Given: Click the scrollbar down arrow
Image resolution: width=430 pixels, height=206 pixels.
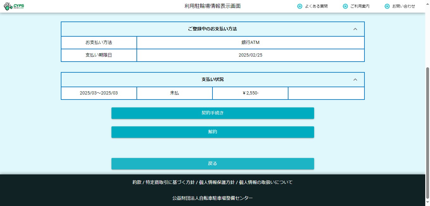Looking at the screenshot, I should [x=427, y=203].
